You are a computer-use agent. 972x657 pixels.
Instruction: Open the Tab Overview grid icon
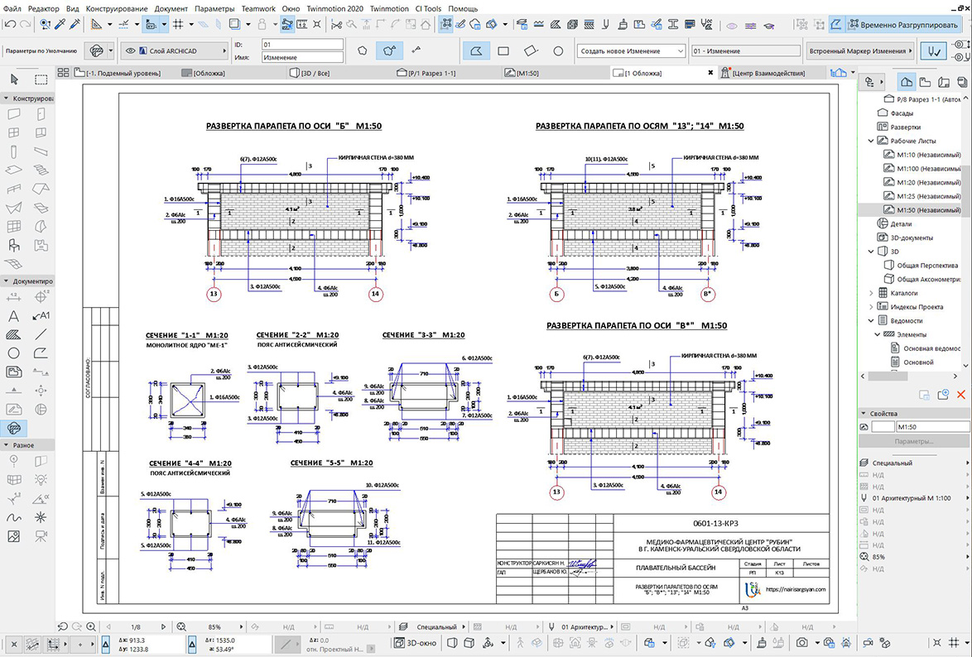(x=63, y=73)
